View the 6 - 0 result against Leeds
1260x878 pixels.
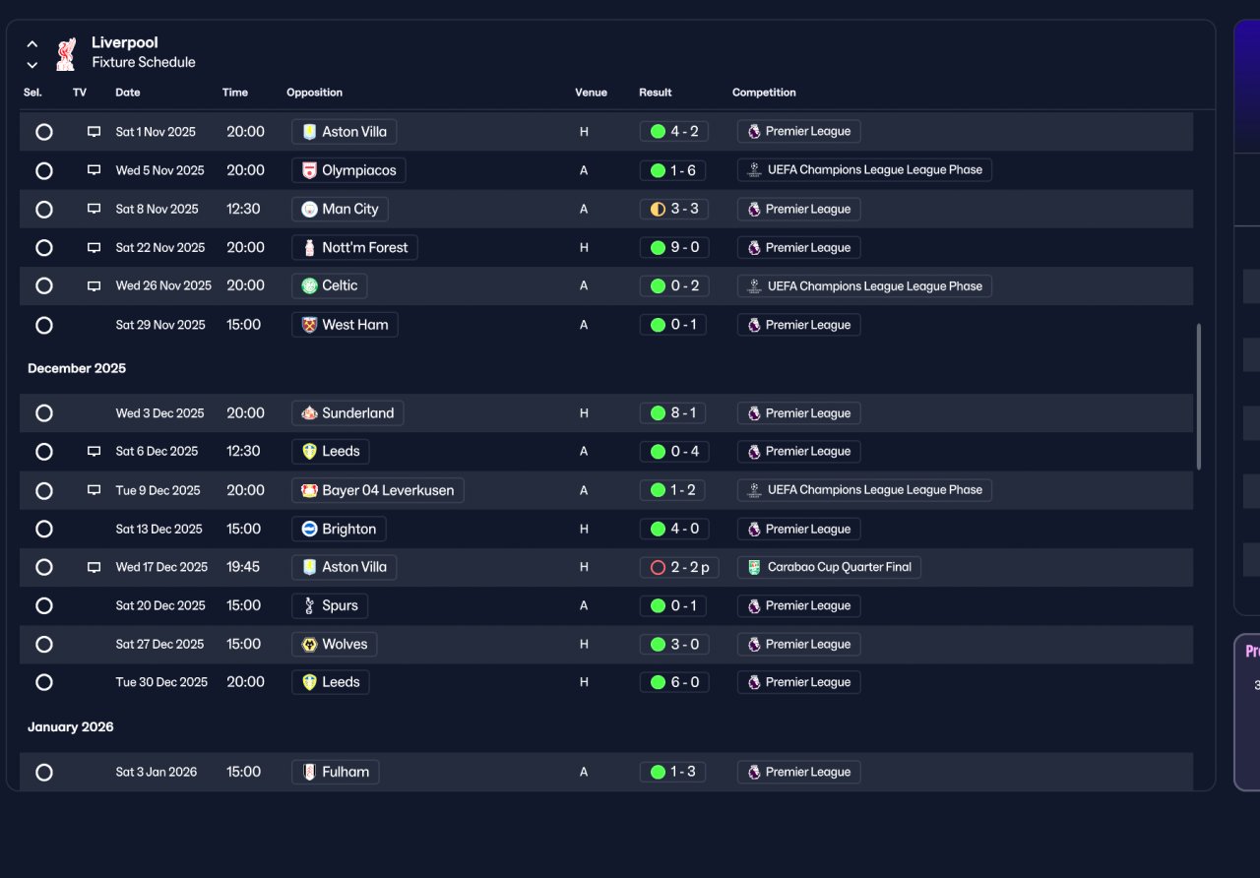(674, 682)
